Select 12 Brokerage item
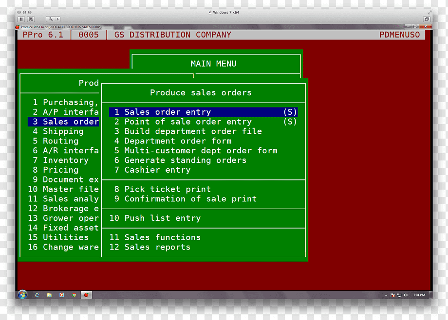The width and height of the screenshot is (448, 320). click(63, 208)
